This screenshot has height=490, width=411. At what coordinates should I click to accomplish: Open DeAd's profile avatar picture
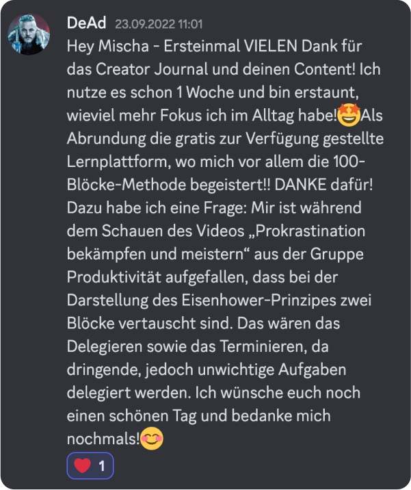click(x=29, y=34)
